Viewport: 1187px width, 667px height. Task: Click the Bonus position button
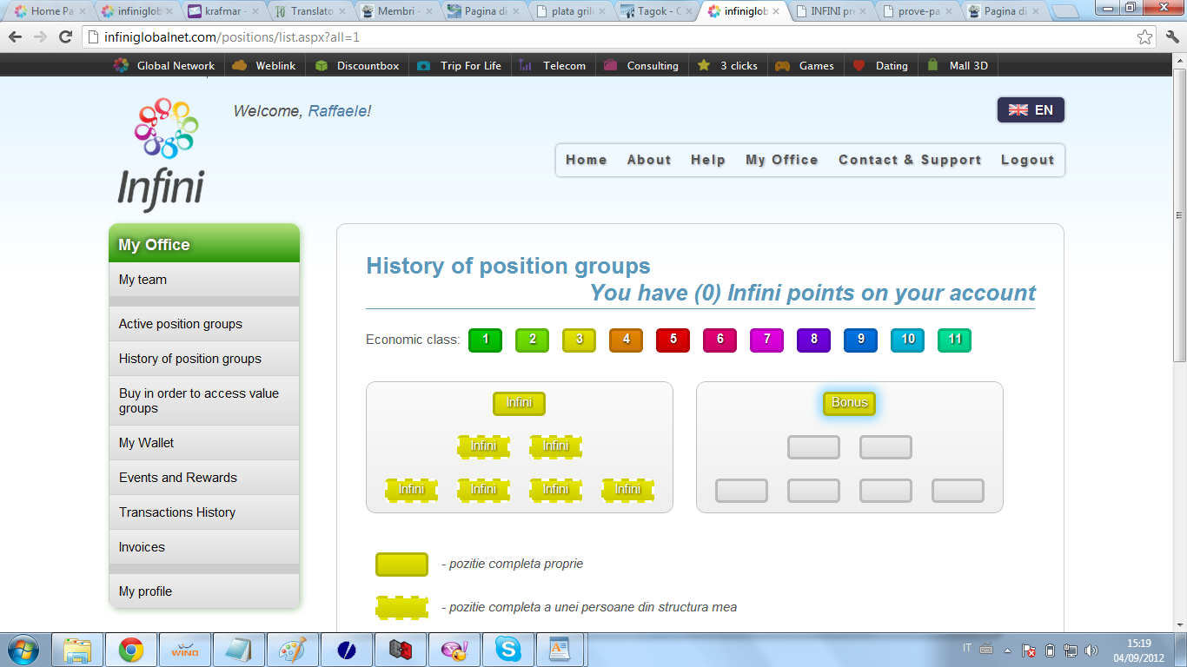pos(849,403)
